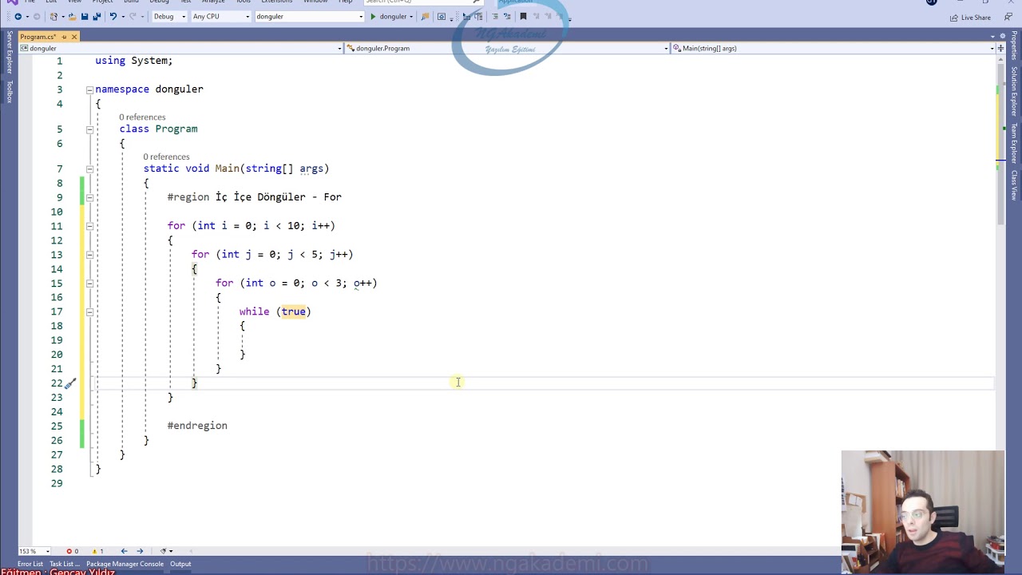This screenshot has width=1022, height=575.
Task: Collapse the class Program block
Action: point(89,129)
